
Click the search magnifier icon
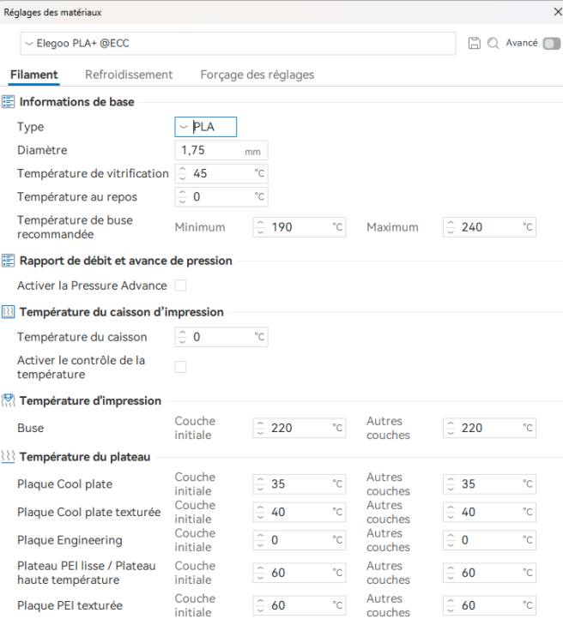tap(493, 43)
